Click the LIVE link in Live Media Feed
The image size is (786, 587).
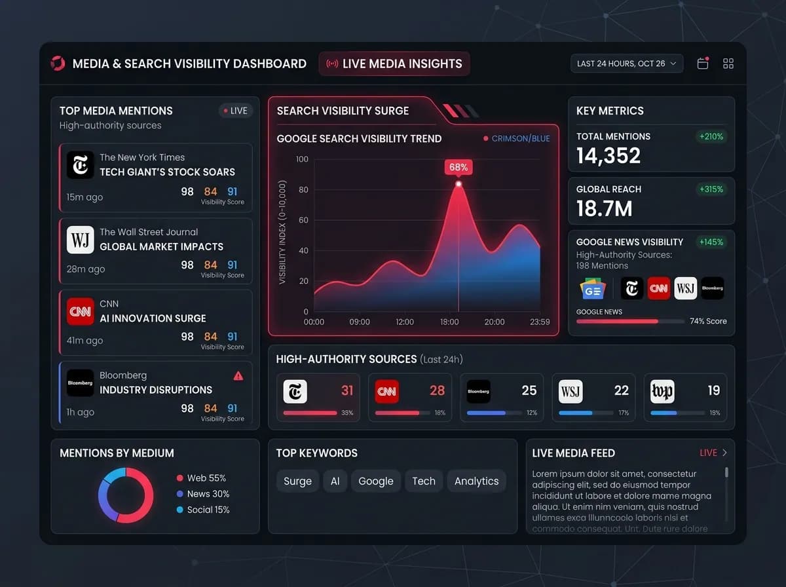[x=708, y=453]
